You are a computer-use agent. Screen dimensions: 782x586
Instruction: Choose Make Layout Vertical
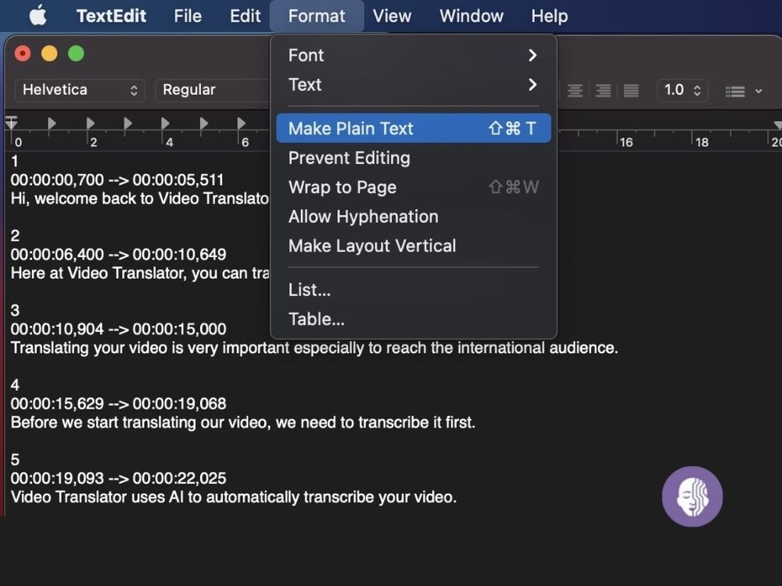coord(371,246)
